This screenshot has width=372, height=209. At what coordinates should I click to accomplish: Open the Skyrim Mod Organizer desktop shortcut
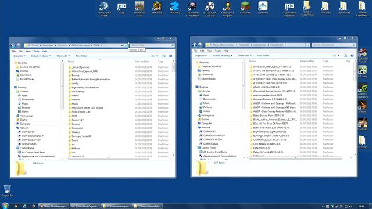click(289, 9)
